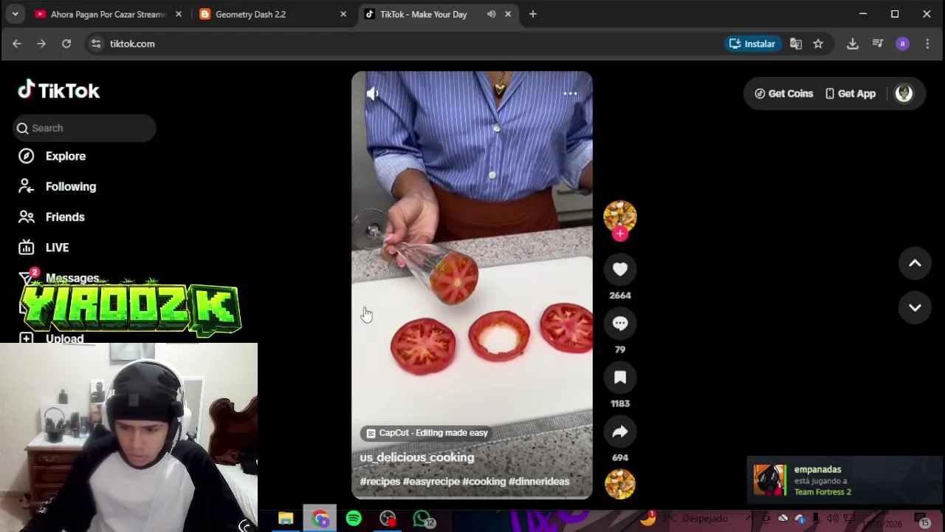This screenshot has height=532, width=945.
Task: Go to the previous video with up arrow
Action: 915,264
